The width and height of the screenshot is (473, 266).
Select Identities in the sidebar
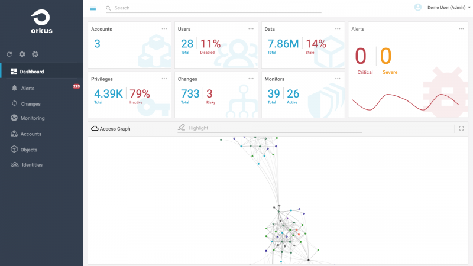[32, 165]
